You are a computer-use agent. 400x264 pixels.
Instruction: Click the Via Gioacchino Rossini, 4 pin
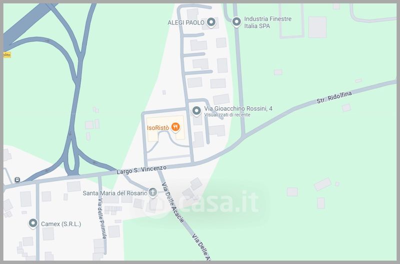pyautogui.click(x=196, y=111)
